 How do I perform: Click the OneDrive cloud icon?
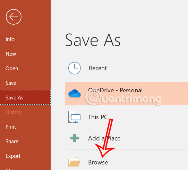[x=75, y=94]
